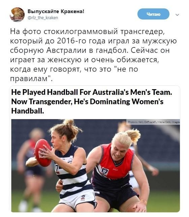The width and height of the screenshot is (189, 217).
Task: Open the He Played Handball article headline
Action: [x=92, y=102]
